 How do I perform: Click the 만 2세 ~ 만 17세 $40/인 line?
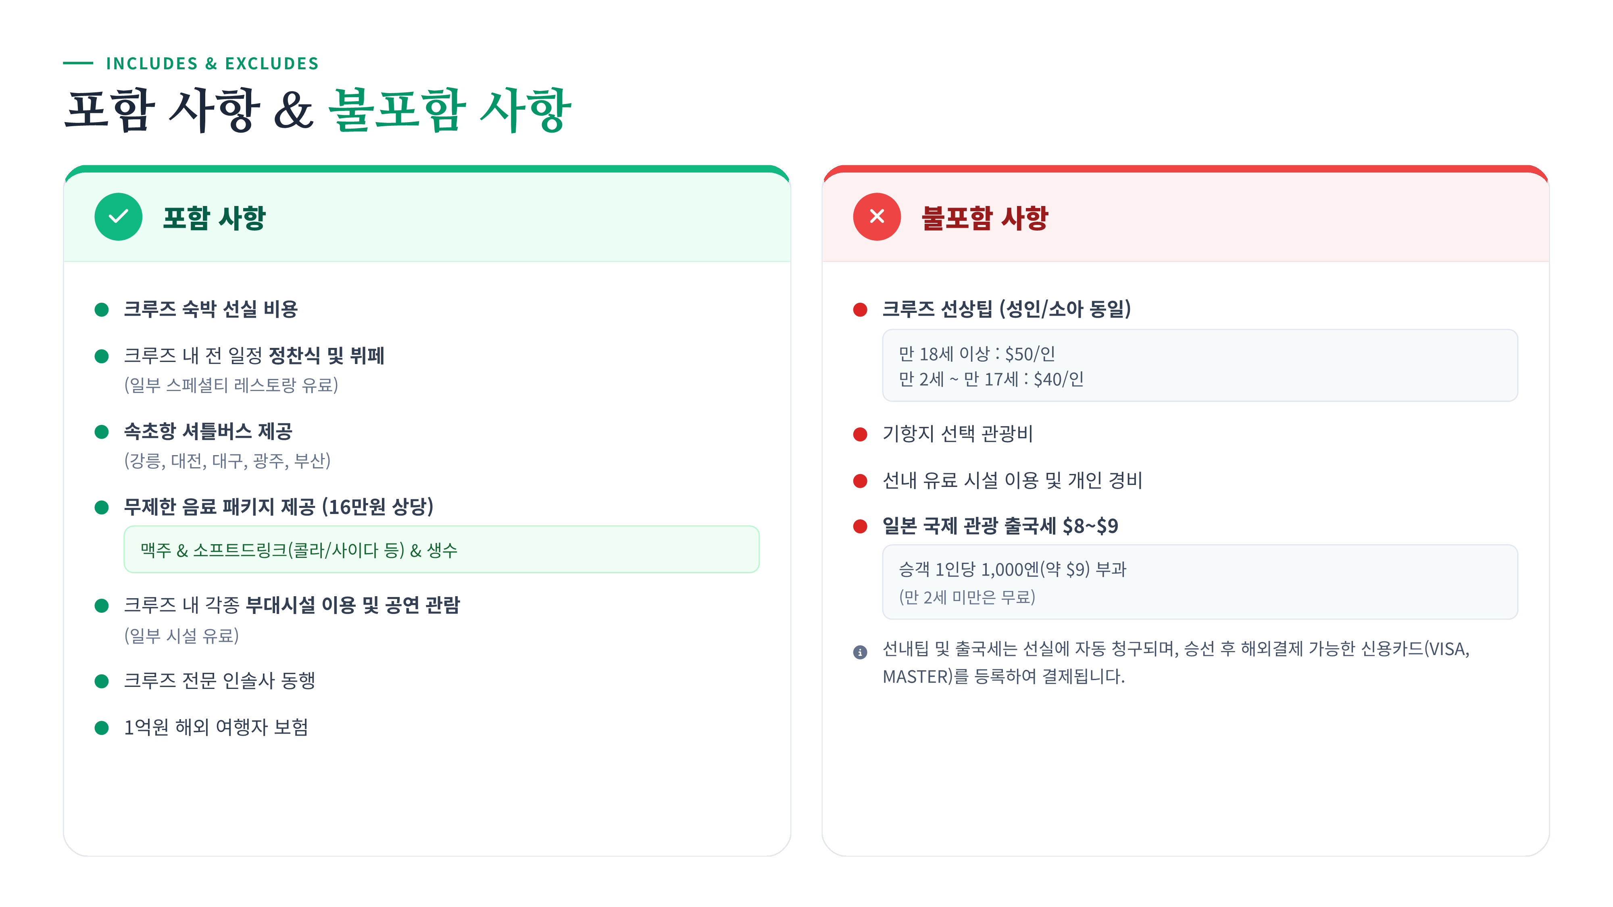tap(991, 379)
